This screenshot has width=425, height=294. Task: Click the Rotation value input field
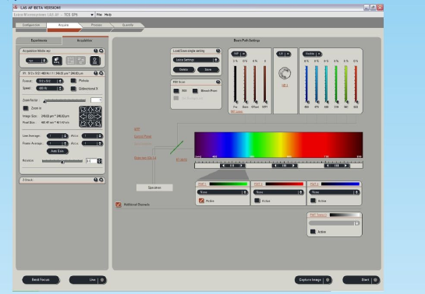(91, 161)
